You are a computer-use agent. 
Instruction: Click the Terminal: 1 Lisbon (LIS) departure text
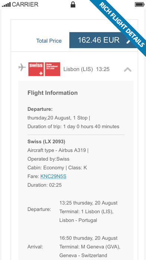(86, 211)
